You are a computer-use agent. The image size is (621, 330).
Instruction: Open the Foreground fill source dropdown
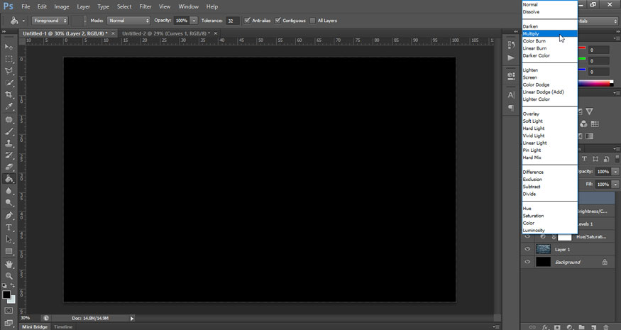(50, 21)
